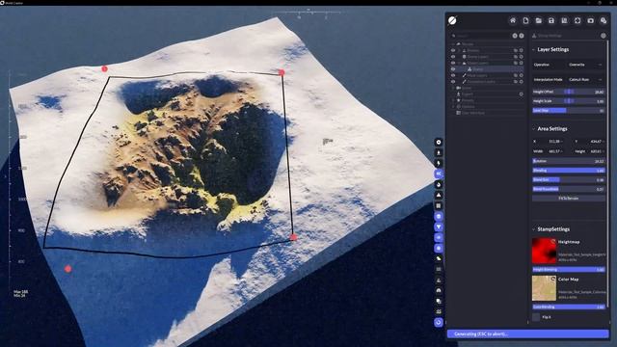Click the camera icon of the Scene row

click(459, 88)
